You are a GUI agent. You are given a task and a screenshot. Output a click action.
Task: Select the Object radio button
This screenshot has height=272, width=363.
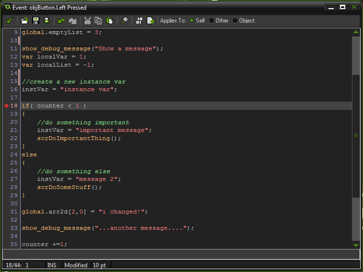coord(235,21)
